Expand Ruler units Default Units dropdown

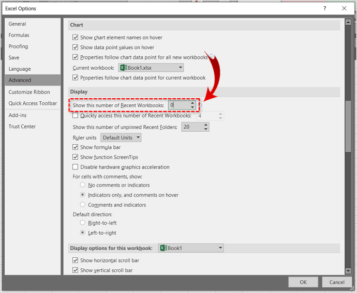pos(137,138)
